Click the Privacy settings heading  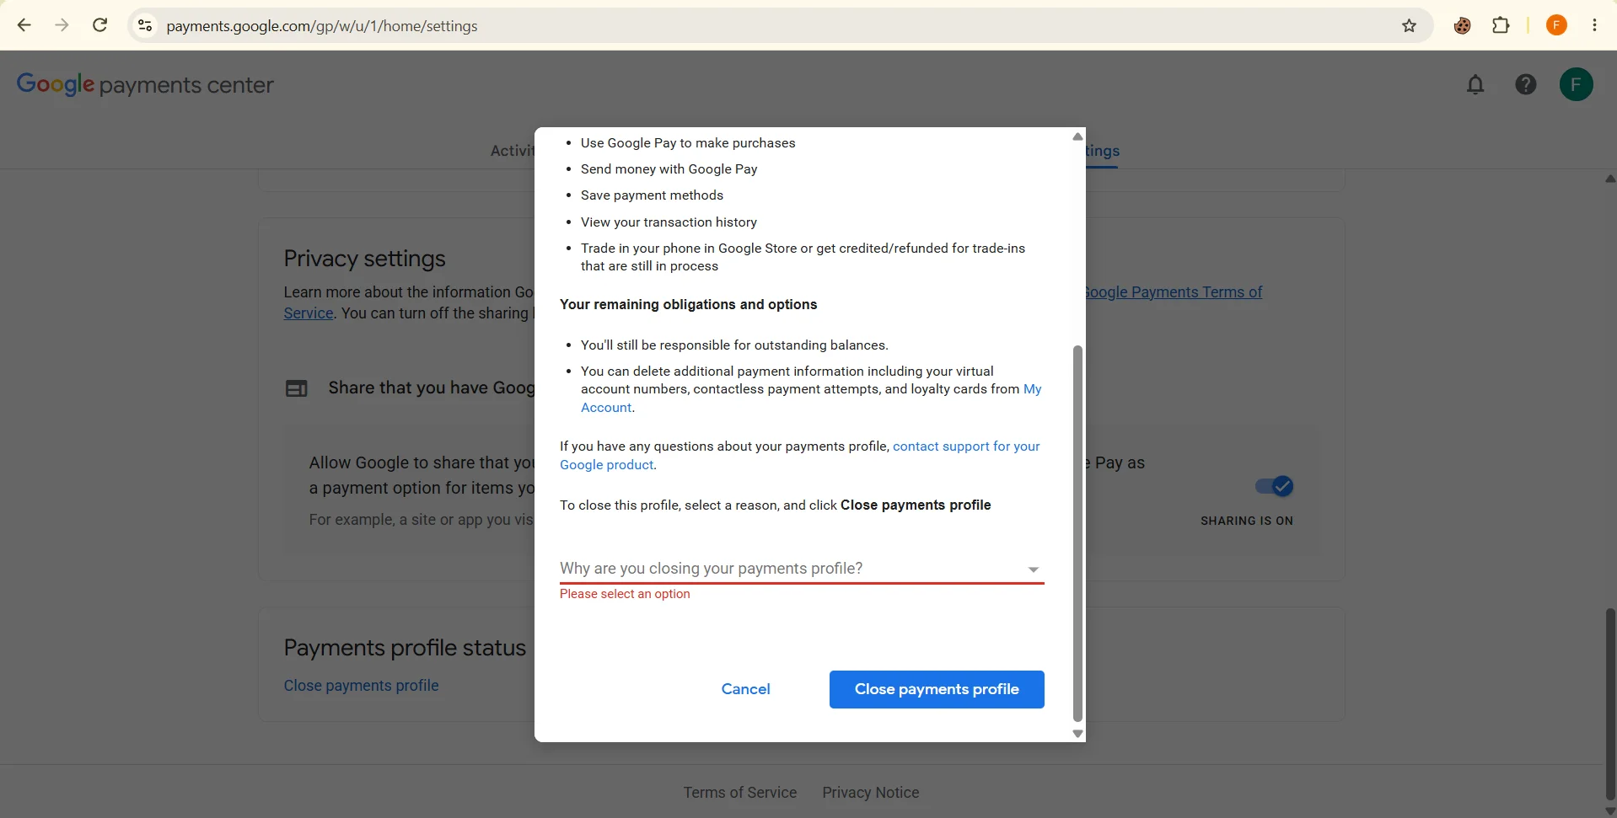pos(364,259)
